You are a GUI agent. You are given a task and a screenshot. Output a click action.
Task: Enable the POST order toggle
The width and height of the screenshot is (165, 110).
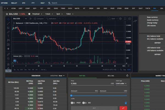point(73,103)
